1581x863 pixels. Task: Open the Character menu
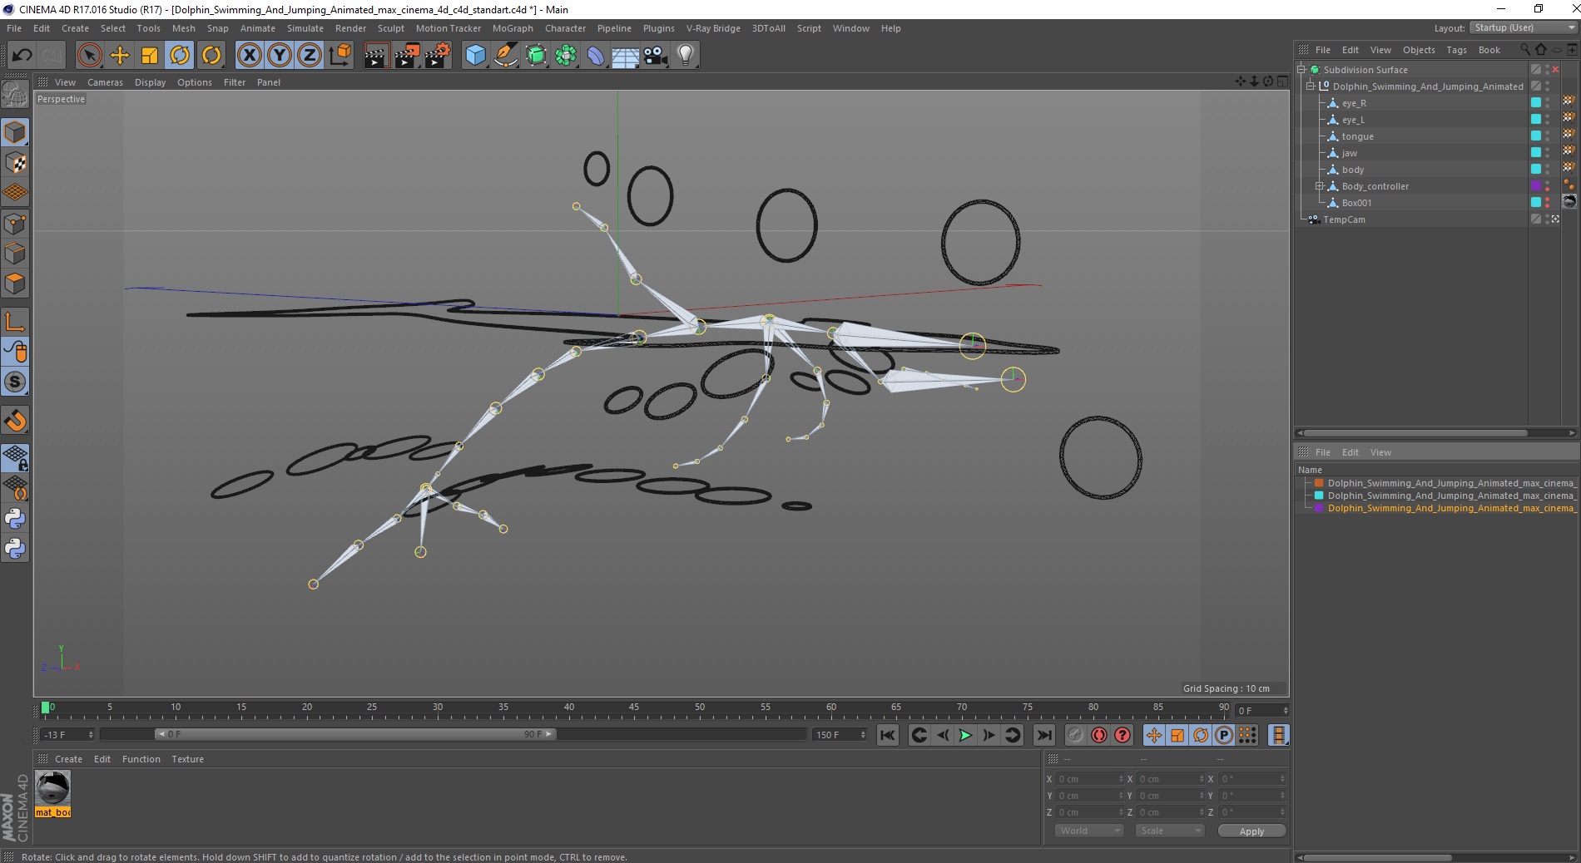pos(565,28)
